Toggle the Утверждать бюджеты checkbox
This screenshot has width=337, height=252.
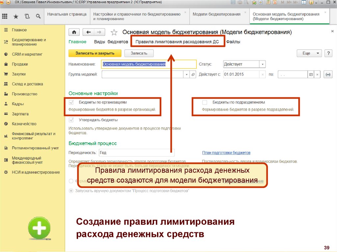[71, 120]
